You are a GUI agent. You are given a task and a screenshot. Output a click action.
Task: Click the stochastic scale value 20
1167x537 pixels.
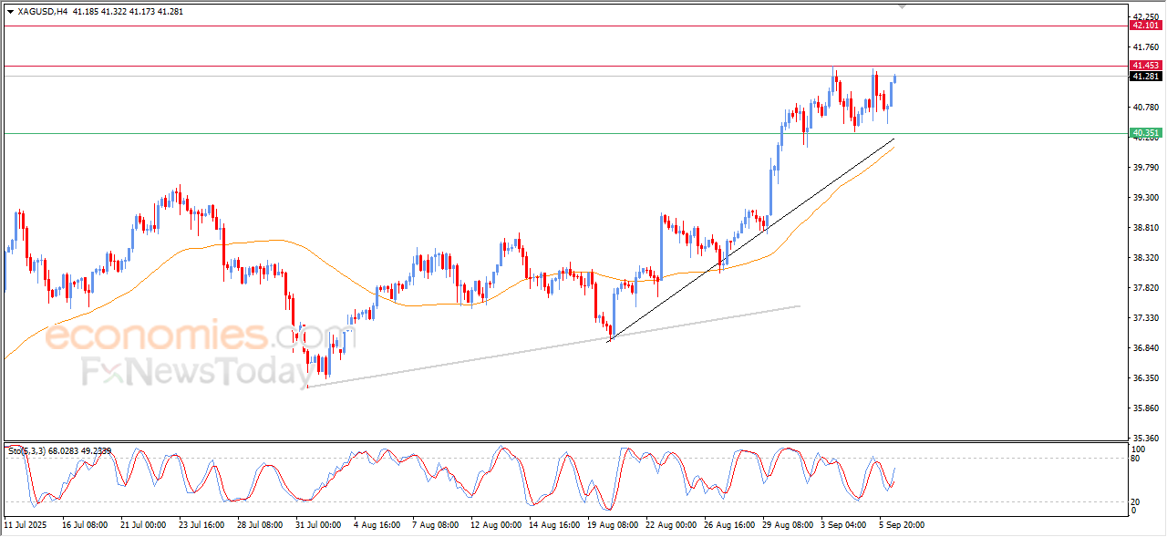pyautogui.click(x=1136, y=501)
